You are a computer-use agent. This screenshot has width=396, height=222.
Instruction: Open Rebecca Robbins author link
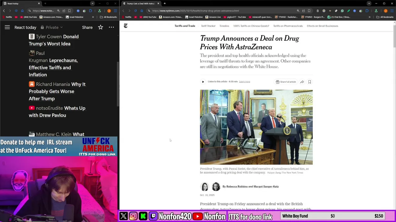coord(237,187)
